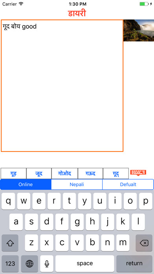Screen dimensions: 154x274
Task: Tap the u key
Action: coord(100,201)
